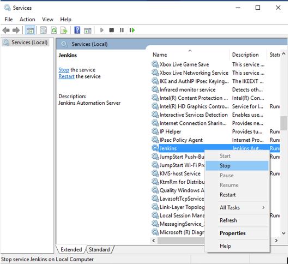Image resolution: width=290 pixels, height=264 pixels.
Task: Click gear icon beside Infrared monitor service
Action: pos(155,89)
